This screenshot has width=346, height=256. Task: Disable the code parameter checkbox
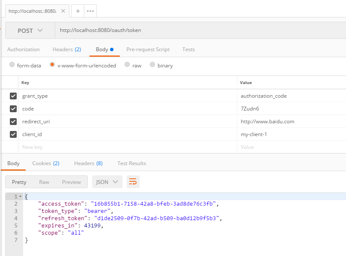click(x=13, y=109)
